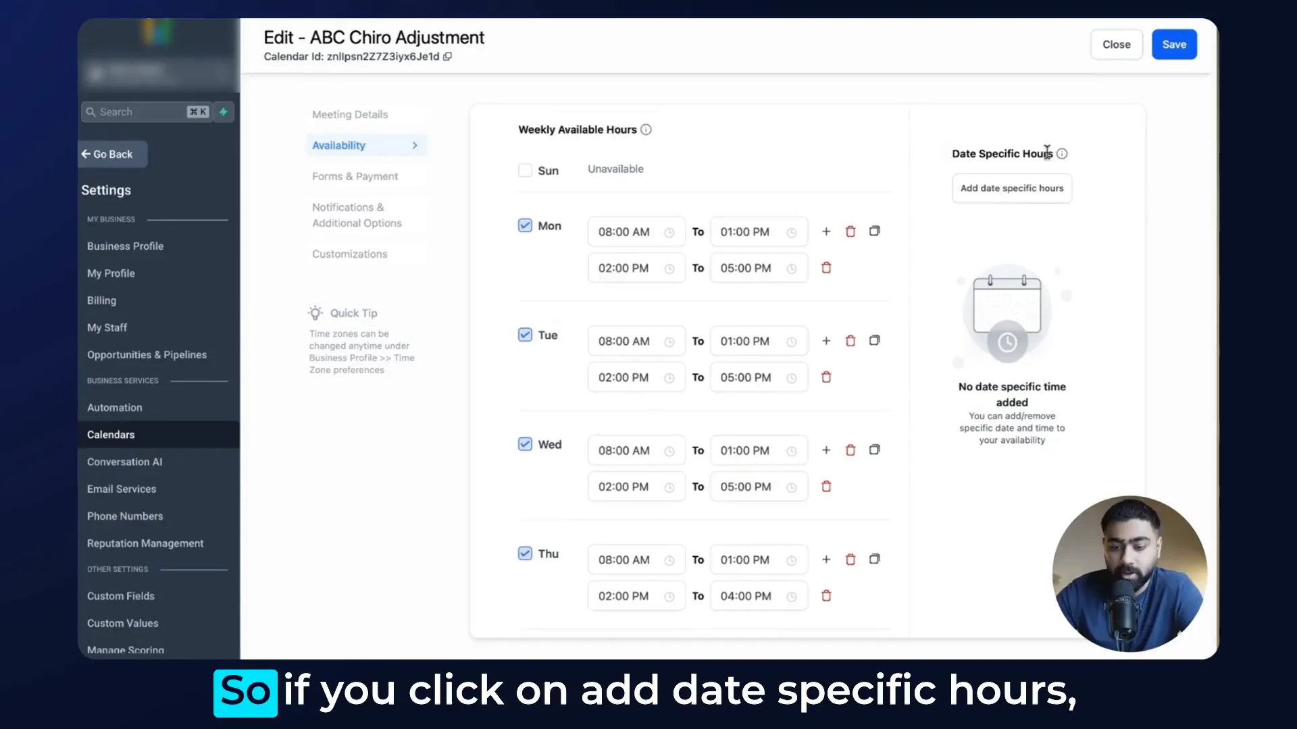Click the lightning bolt icon beside Search
The image size is (1297, 729).
(224, 112)
